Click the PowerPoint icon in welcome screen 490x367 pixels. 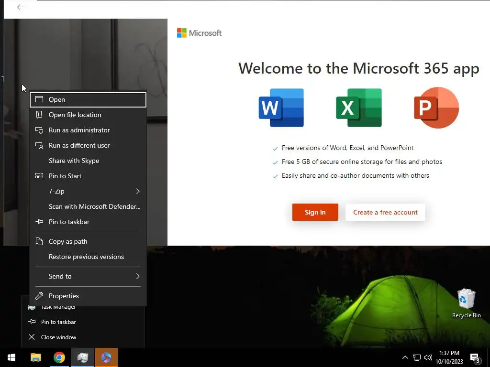click(436, 108)
